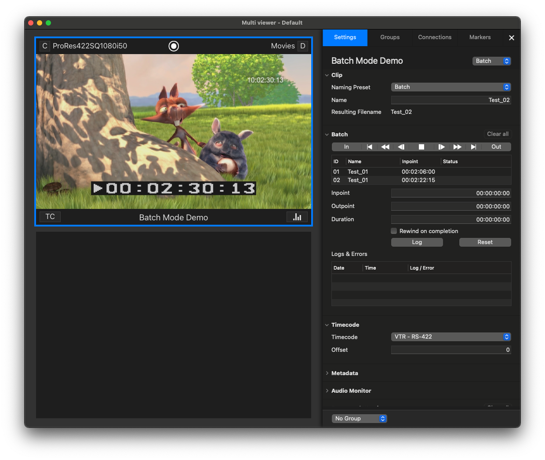This screenshot has height=460, width=545.
Task: Mark the Out point in batch transport
Action: coord(496,147)
